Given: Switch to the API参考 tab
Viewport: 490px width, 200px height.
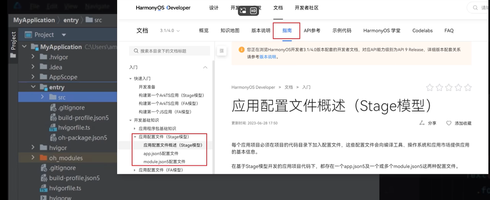Looking at the screenshot, I should pos(312,31).
